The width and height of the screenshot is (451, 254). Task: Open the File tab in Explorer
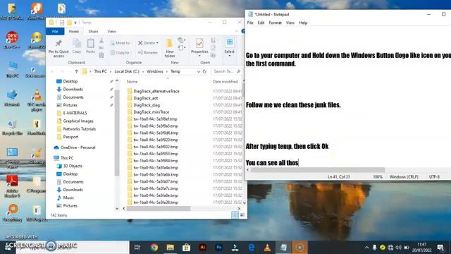tap(55, 31)
